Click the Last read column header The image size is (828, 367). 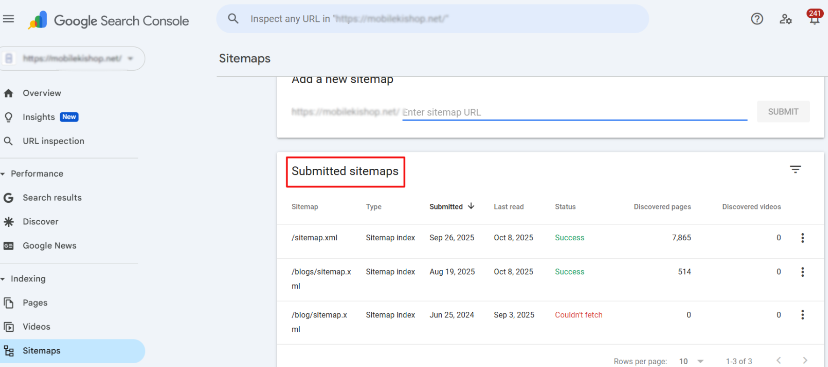[509, 207]
